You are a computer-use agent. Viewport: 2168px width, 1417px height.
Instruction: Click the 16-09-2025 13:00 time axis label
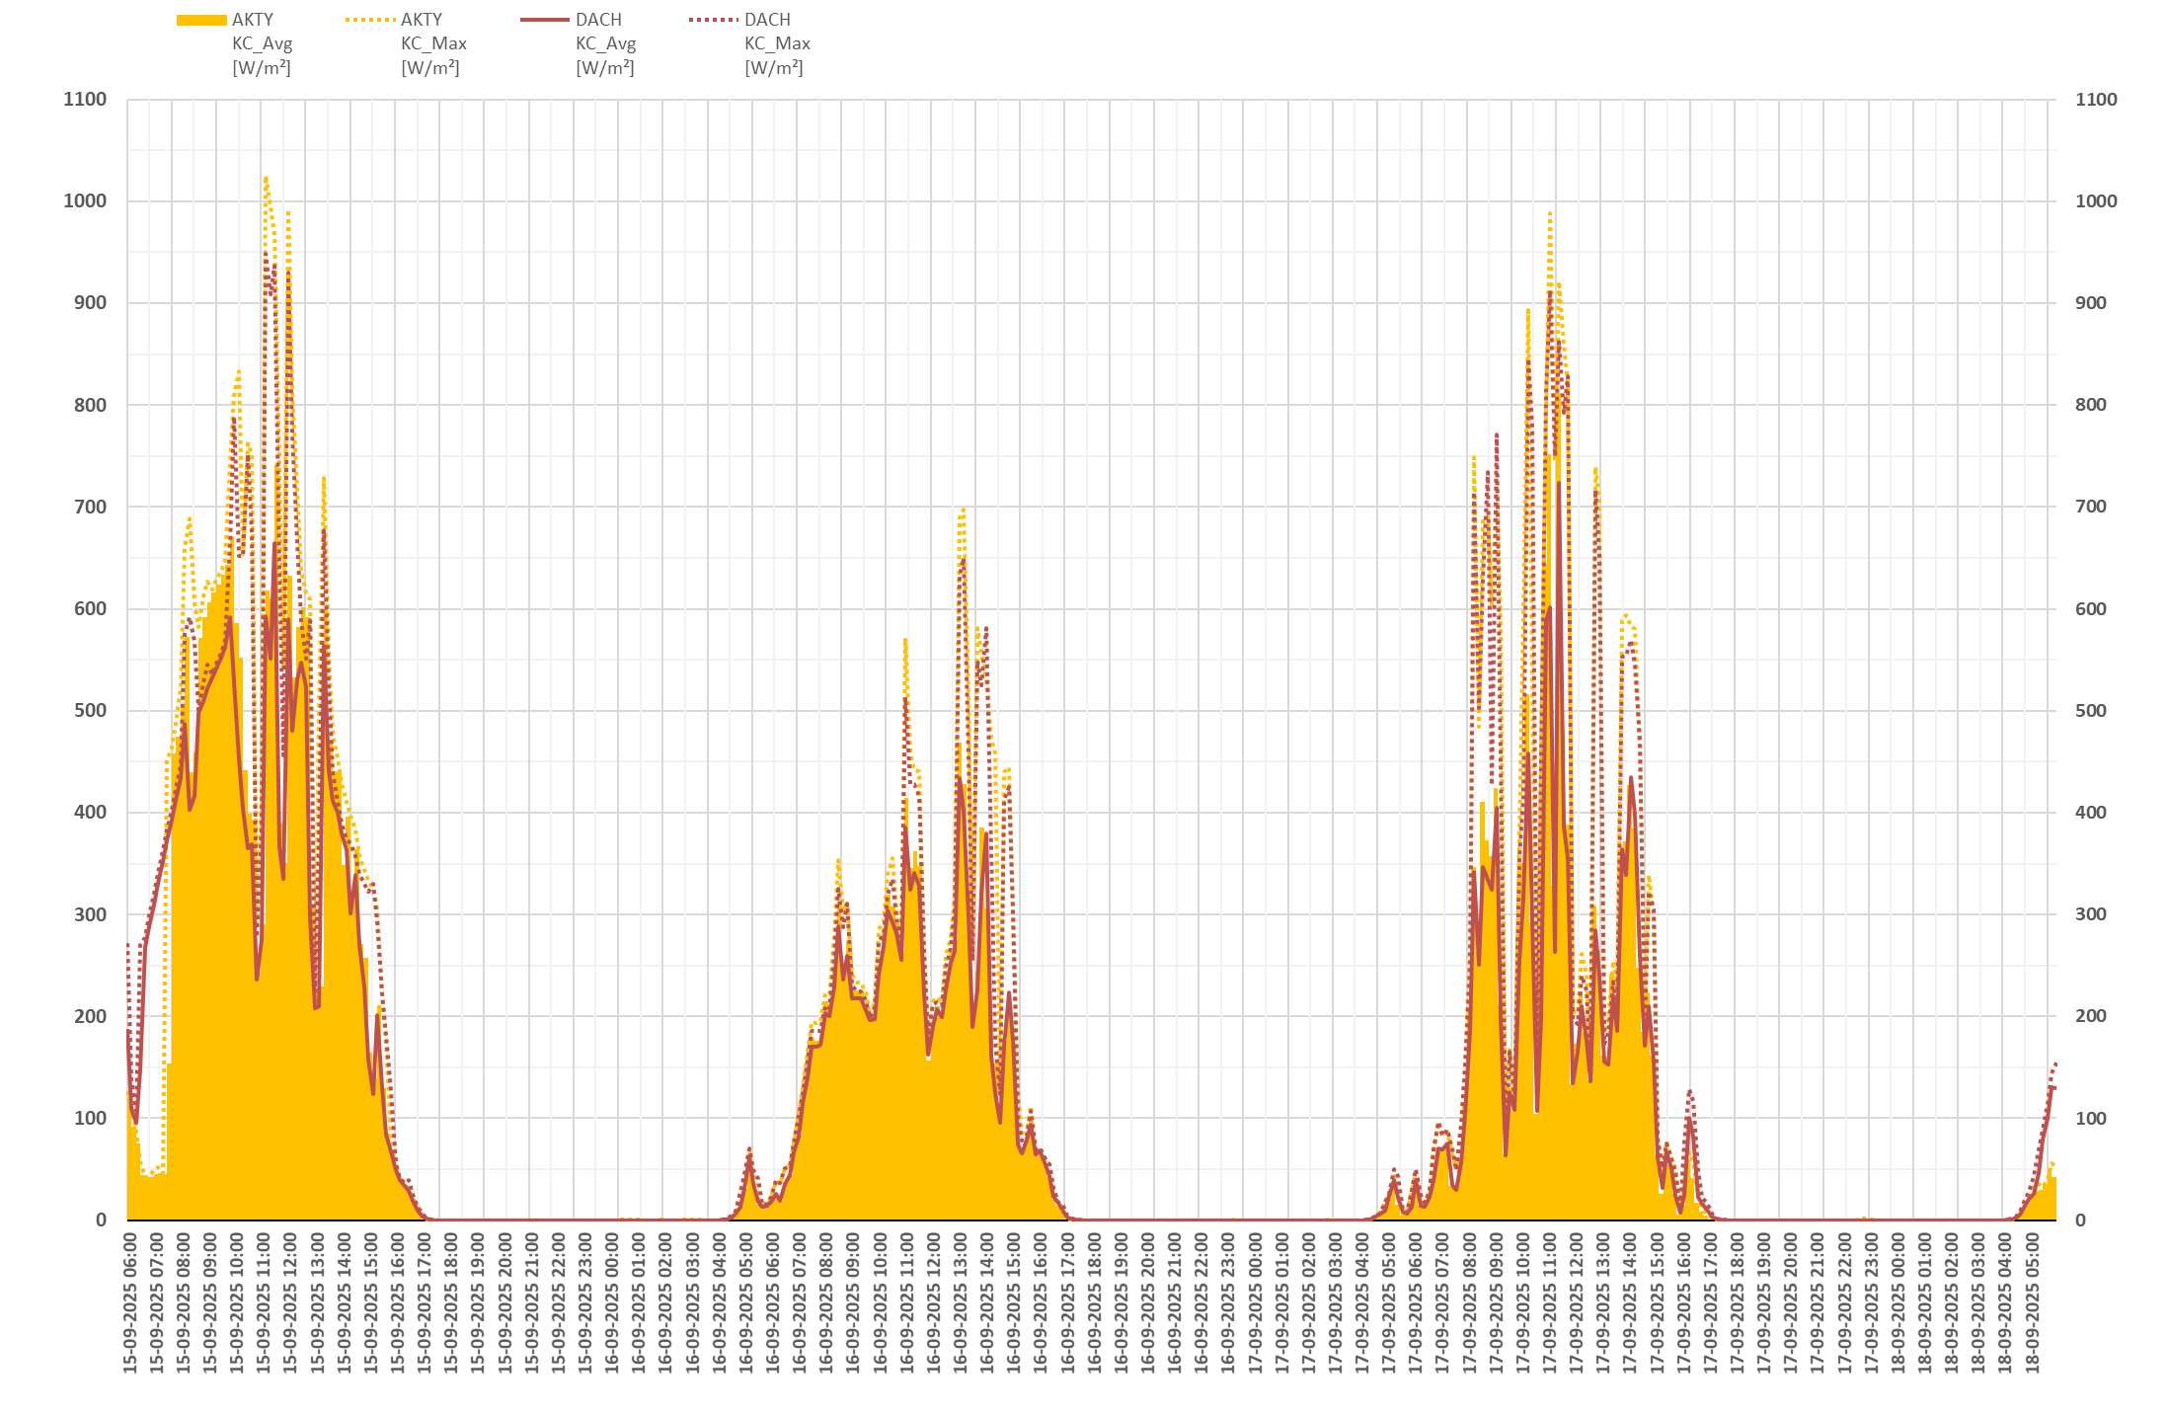(x=961, y=1302)
